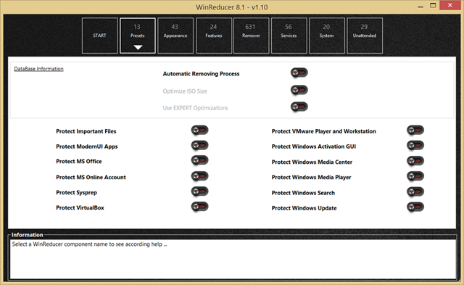Toggle Protect ModernUI Apps switch
This screenshot has width=464, height=285.
tap(200, 145)
